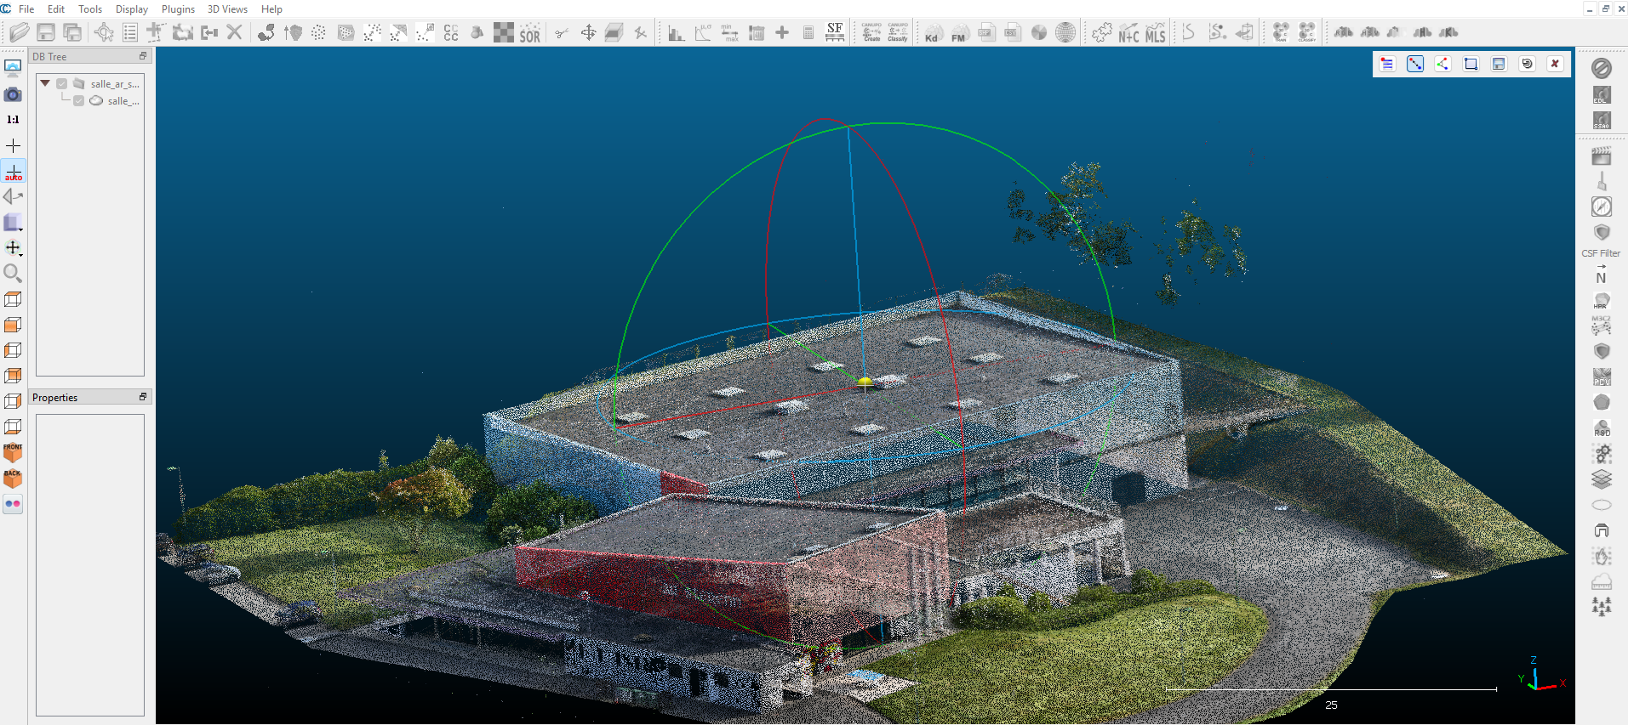This screenshot has width=1628, height=725.
Task: Undock the Properties panel
Action: click(x=142, y=397)
